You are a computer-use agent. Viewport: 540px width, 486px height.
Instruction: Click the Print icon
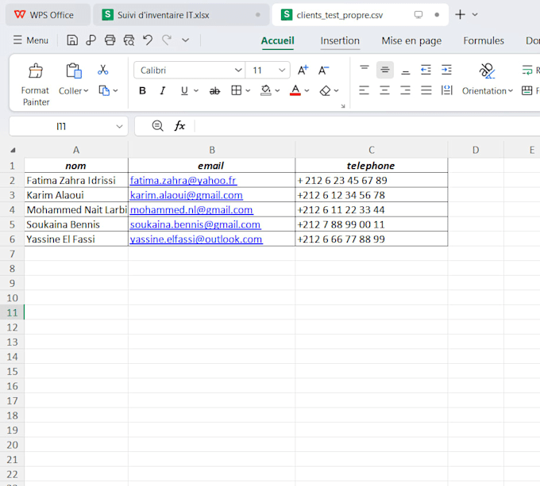point(110,40)
